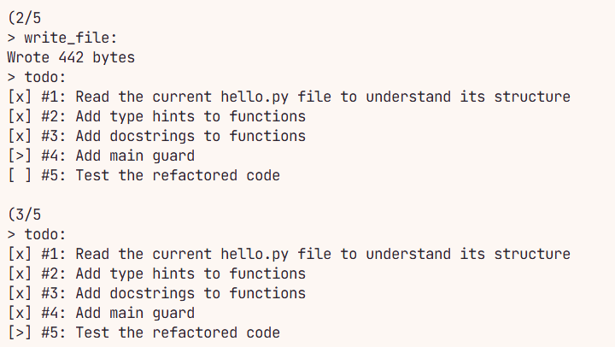615x347 pixels.
Task: Click "Add type hints to functions" text in 2/5 list
Action: tap(190, 116)
